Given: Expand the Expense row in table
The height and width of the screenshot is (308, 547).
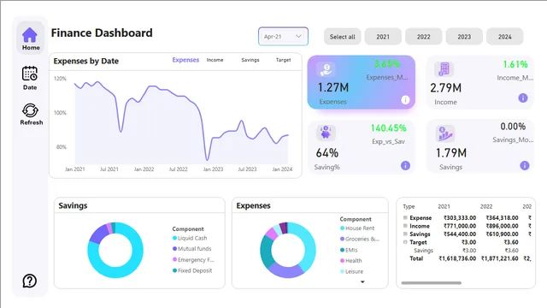Looking at the screenshot, I should click(405, 217).
